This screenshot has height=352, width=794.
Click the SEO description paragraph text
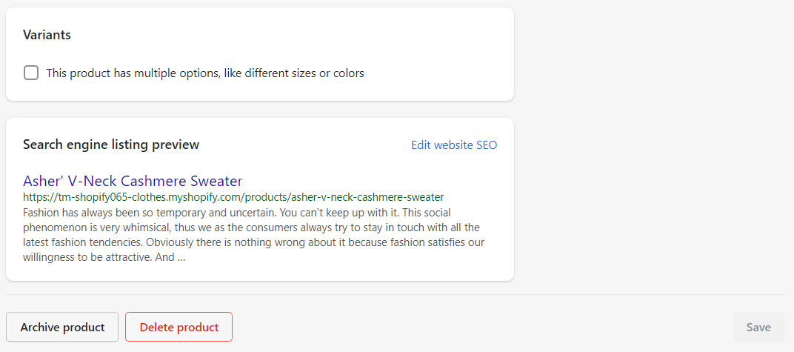click(x=253, y=234)
